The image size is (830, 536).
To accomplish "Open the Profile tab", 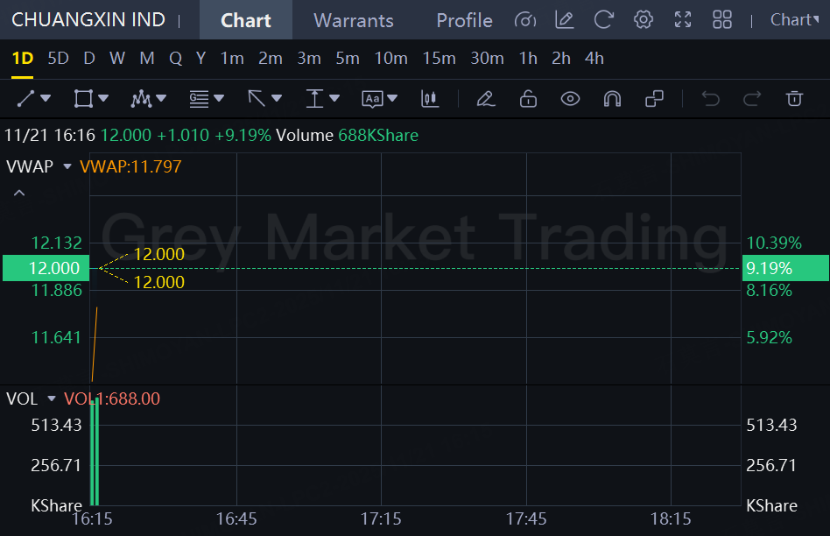I will pyautogui.click(x=464, y=20).
